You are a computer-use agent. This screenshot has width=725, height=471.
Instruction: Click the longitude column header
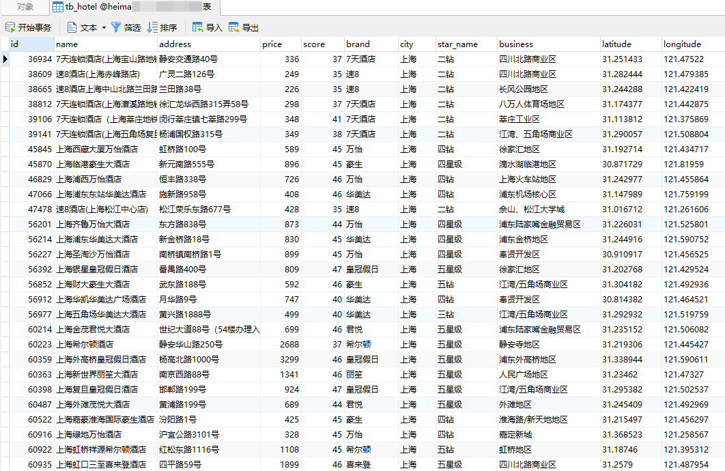click(691, 44)
